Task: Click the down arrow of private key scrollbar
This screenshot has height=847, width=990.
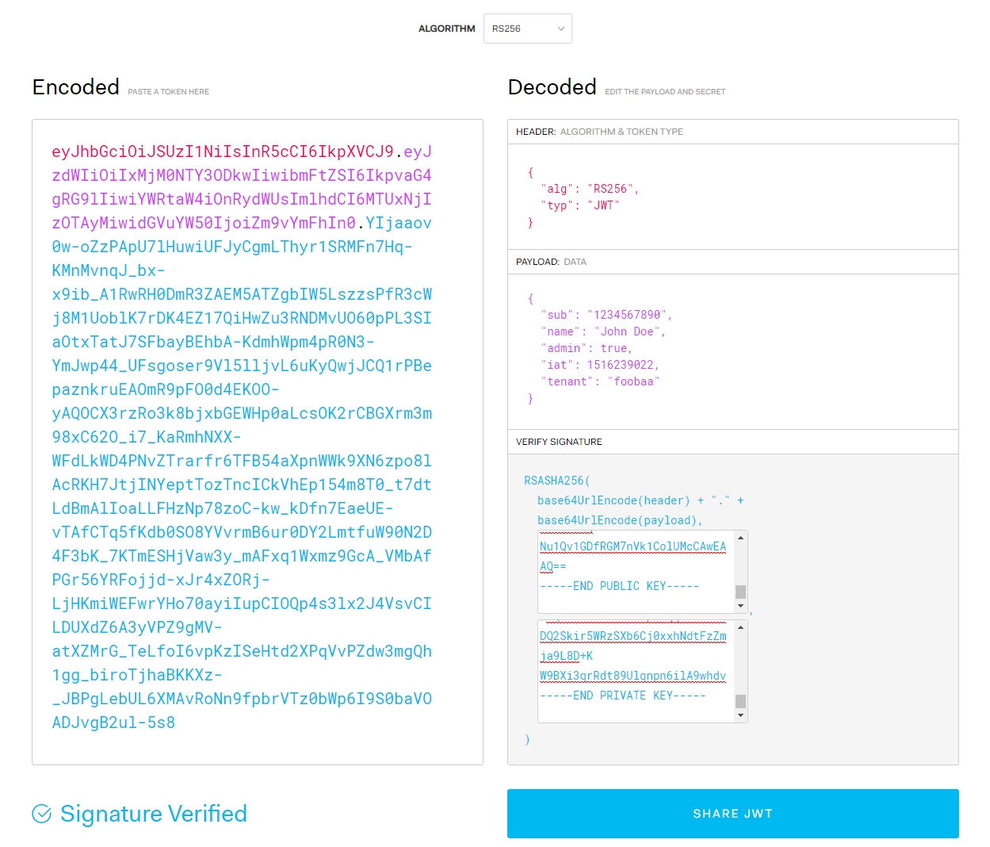Action: pos(740,715)
